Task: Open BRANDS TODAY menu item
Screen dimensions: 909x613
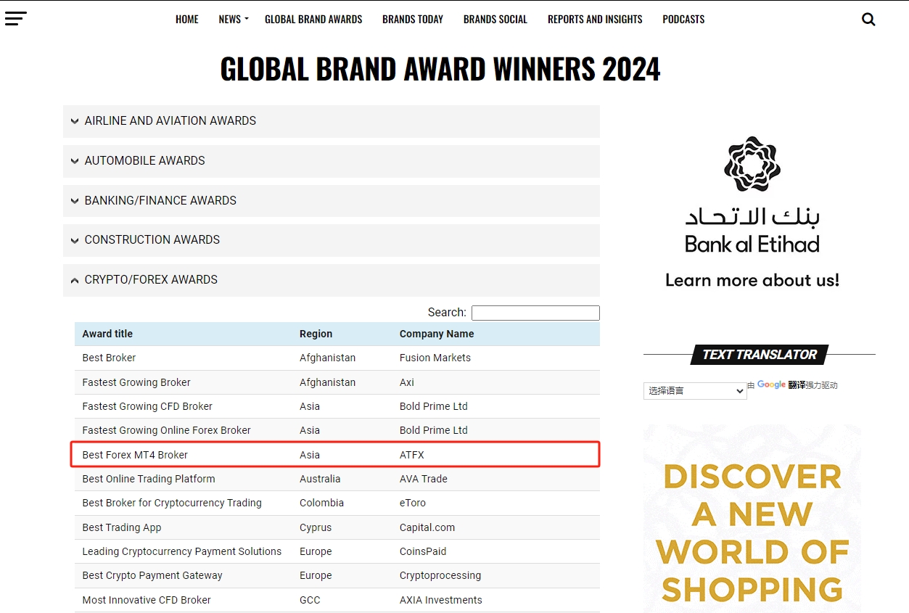Action: (x=413, y=20)
